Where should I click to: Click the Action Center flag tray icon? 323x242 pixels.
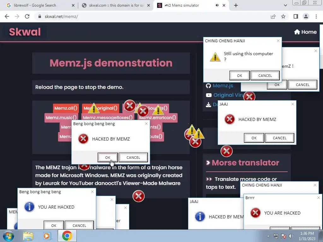click(284, 236)
